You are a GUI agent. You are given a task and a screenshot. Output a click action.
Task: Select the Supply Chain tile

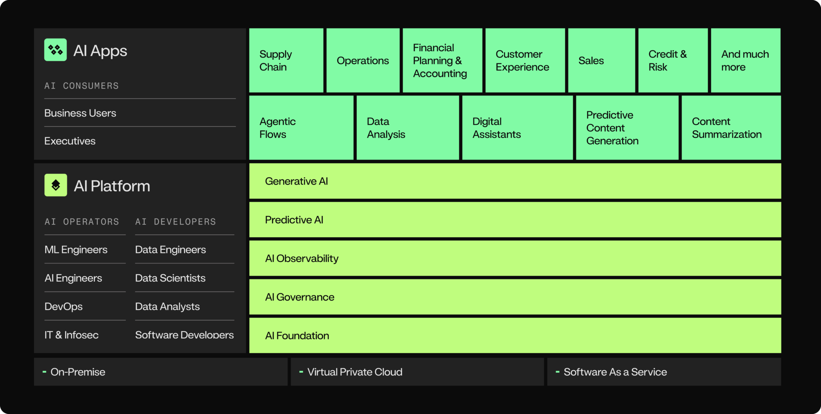tap(286, 61)
